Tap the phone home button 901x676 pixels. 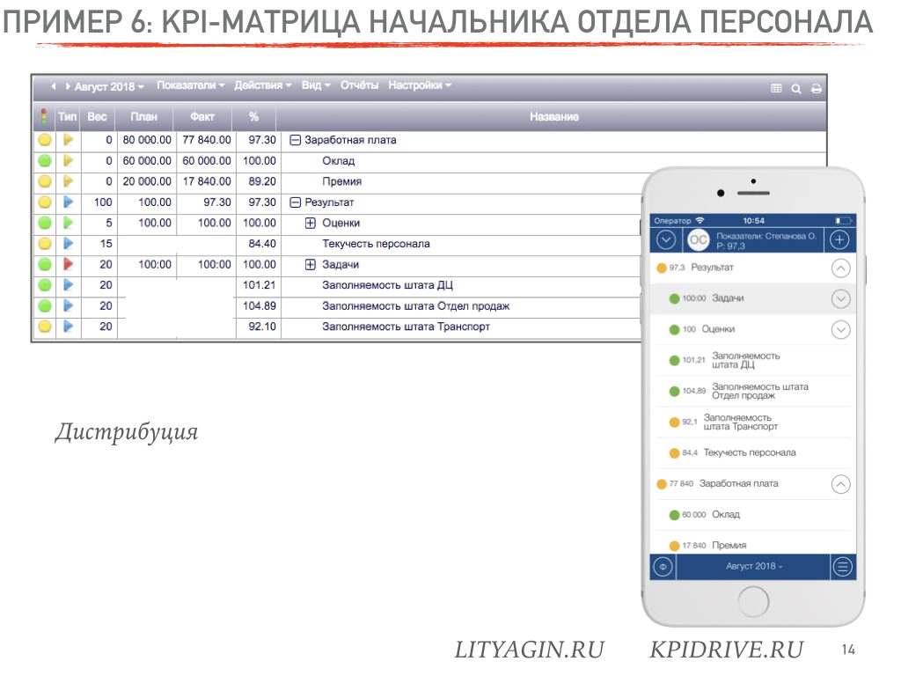[753, 601]
